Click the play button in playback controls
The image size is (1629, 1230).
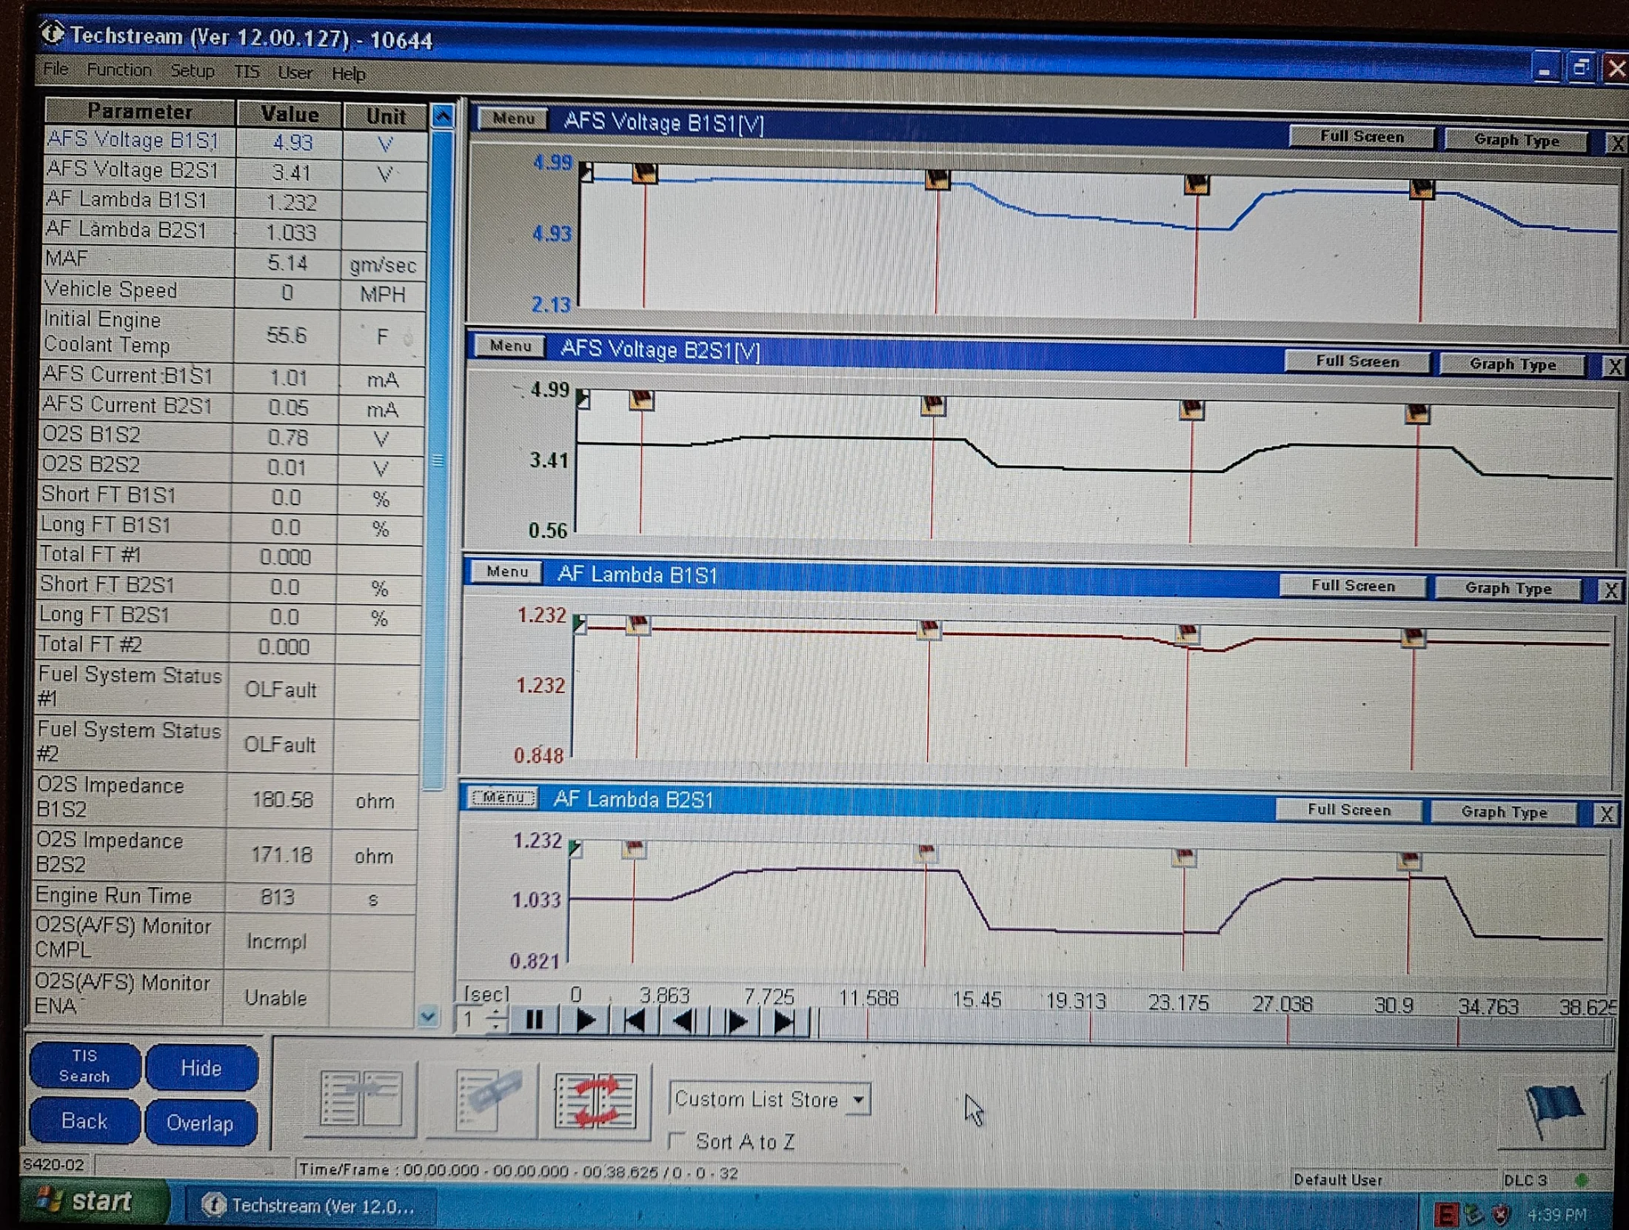coord(585,1021)
